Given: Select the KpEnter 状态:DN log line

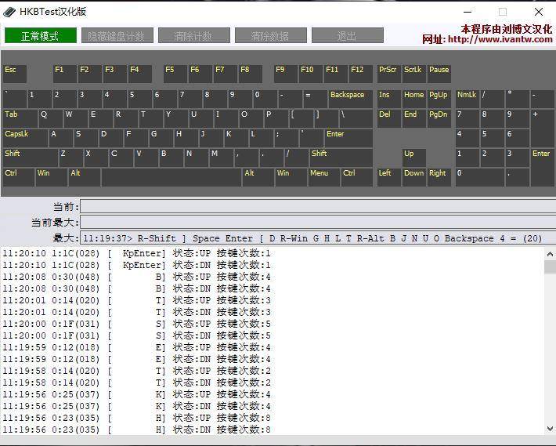Looking at the screenshot, I should [x=137, y=265].
